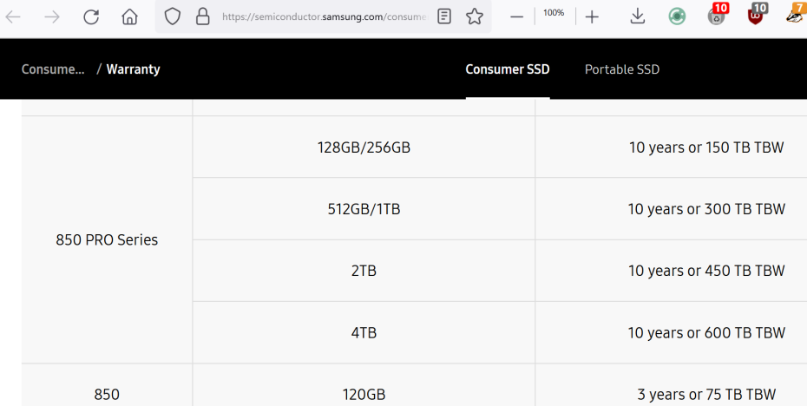Open the extension with orange badge 7
Viewport: 807px width, 406px height.
click(x=795, y=16)
